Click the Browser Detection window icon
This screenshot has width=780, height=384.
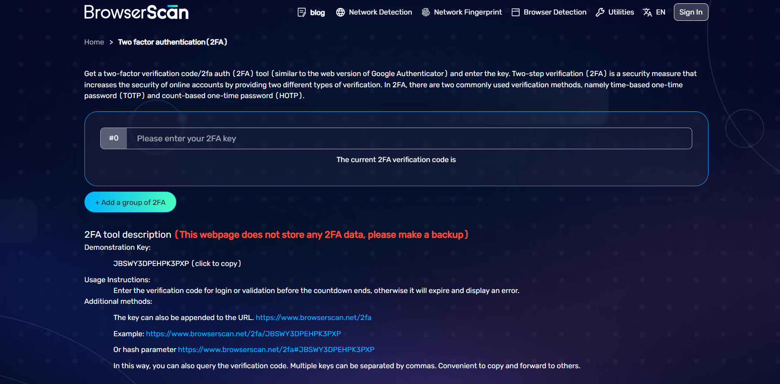coord(515,12)
